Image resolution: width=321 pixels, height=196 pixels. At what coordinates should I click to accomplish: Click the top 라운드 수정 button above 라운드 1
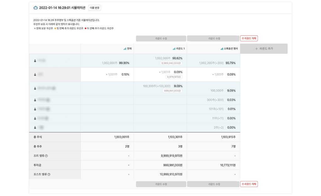161,38
